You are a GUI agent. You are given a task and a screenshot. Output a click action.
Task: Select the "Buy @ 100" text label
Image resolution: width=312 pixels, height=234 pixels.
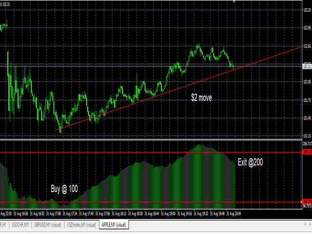(64, 189)
